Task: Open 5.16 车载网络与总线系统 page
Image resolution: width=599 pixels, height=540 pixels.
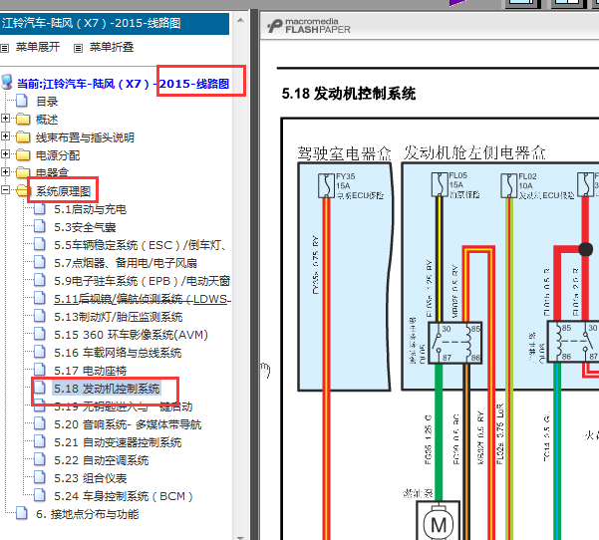Action: [118, 353]
